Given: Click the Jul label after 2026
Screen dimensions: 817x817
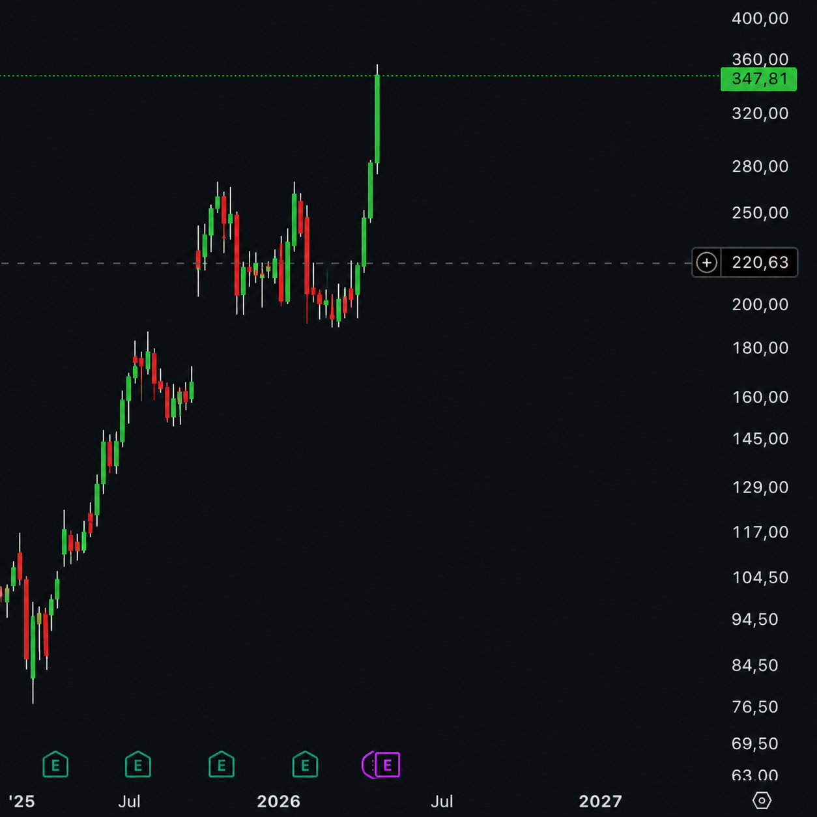Looking at the screenshot, I should [x=441, y=801].
